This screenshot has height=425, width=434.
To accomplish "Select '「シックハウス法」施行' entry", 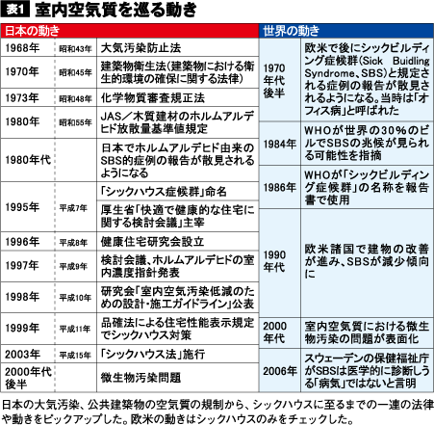I will [x=178, y=354].
